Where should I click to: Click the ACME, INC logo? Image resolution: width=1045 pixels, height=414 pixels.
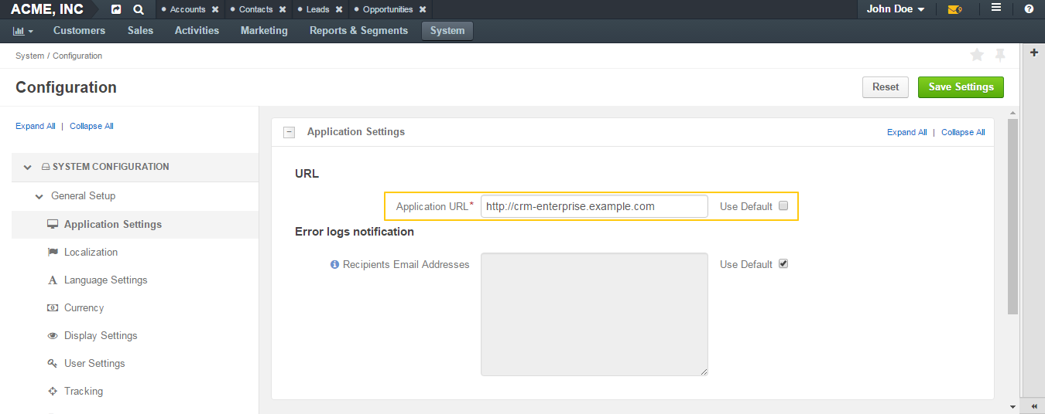tap(47, 9)
